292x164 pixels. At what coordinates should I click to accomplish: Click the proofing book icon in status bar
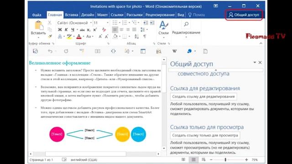pyautogui.click(x=64, y=159)
